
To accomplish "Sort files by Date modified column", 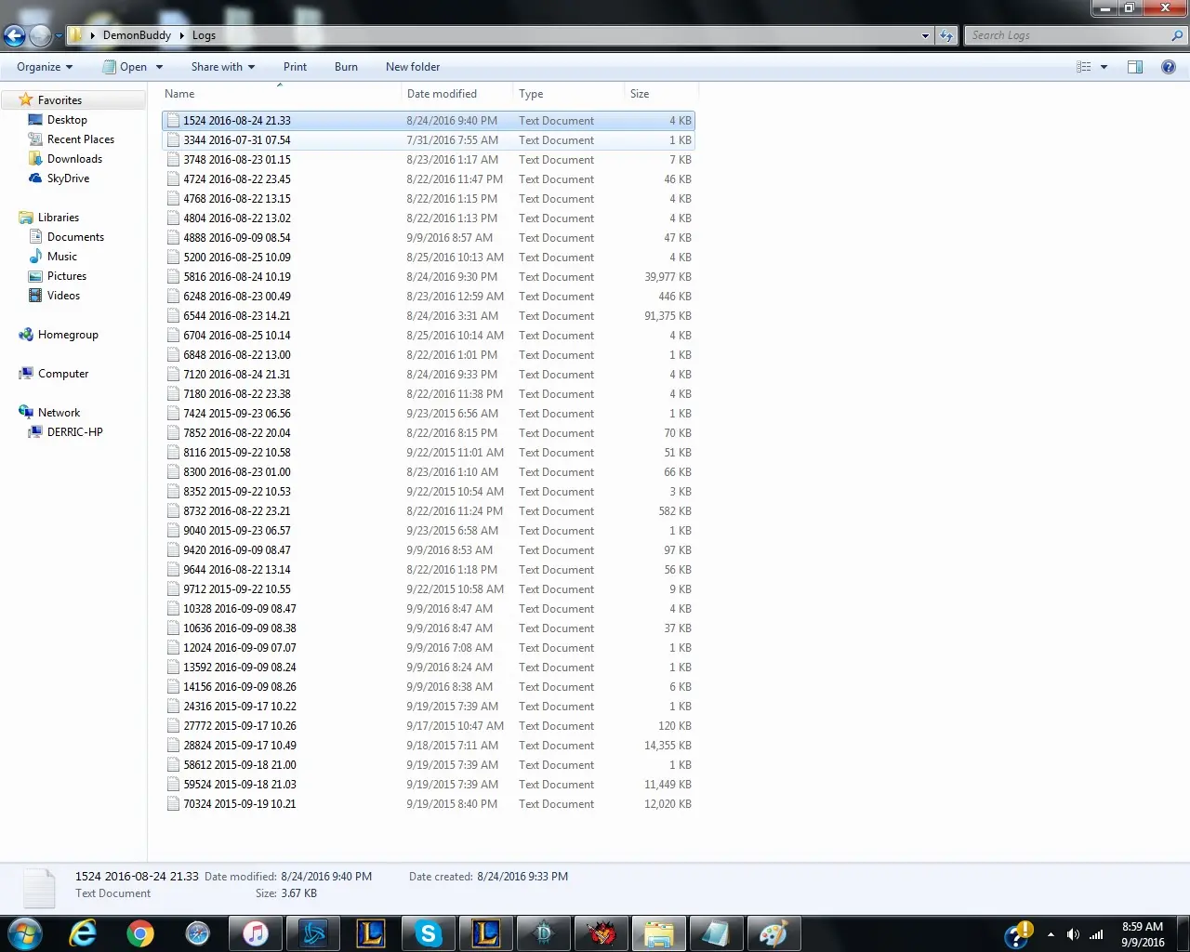I will pos(442,94).
